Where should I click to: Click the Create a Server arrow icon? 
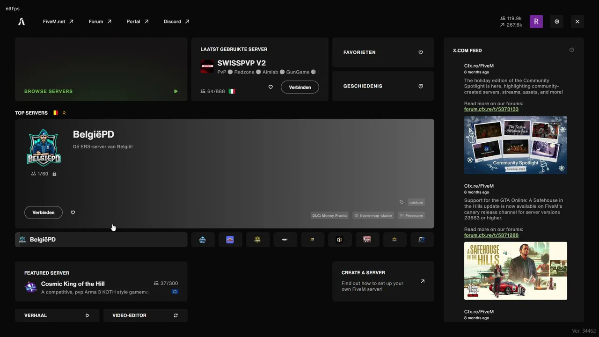pos(423,281)
